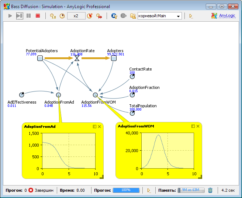Click the 100% run progress bar
The height and width of the screenshot is (198, 242).
click(x=126, y=190)
